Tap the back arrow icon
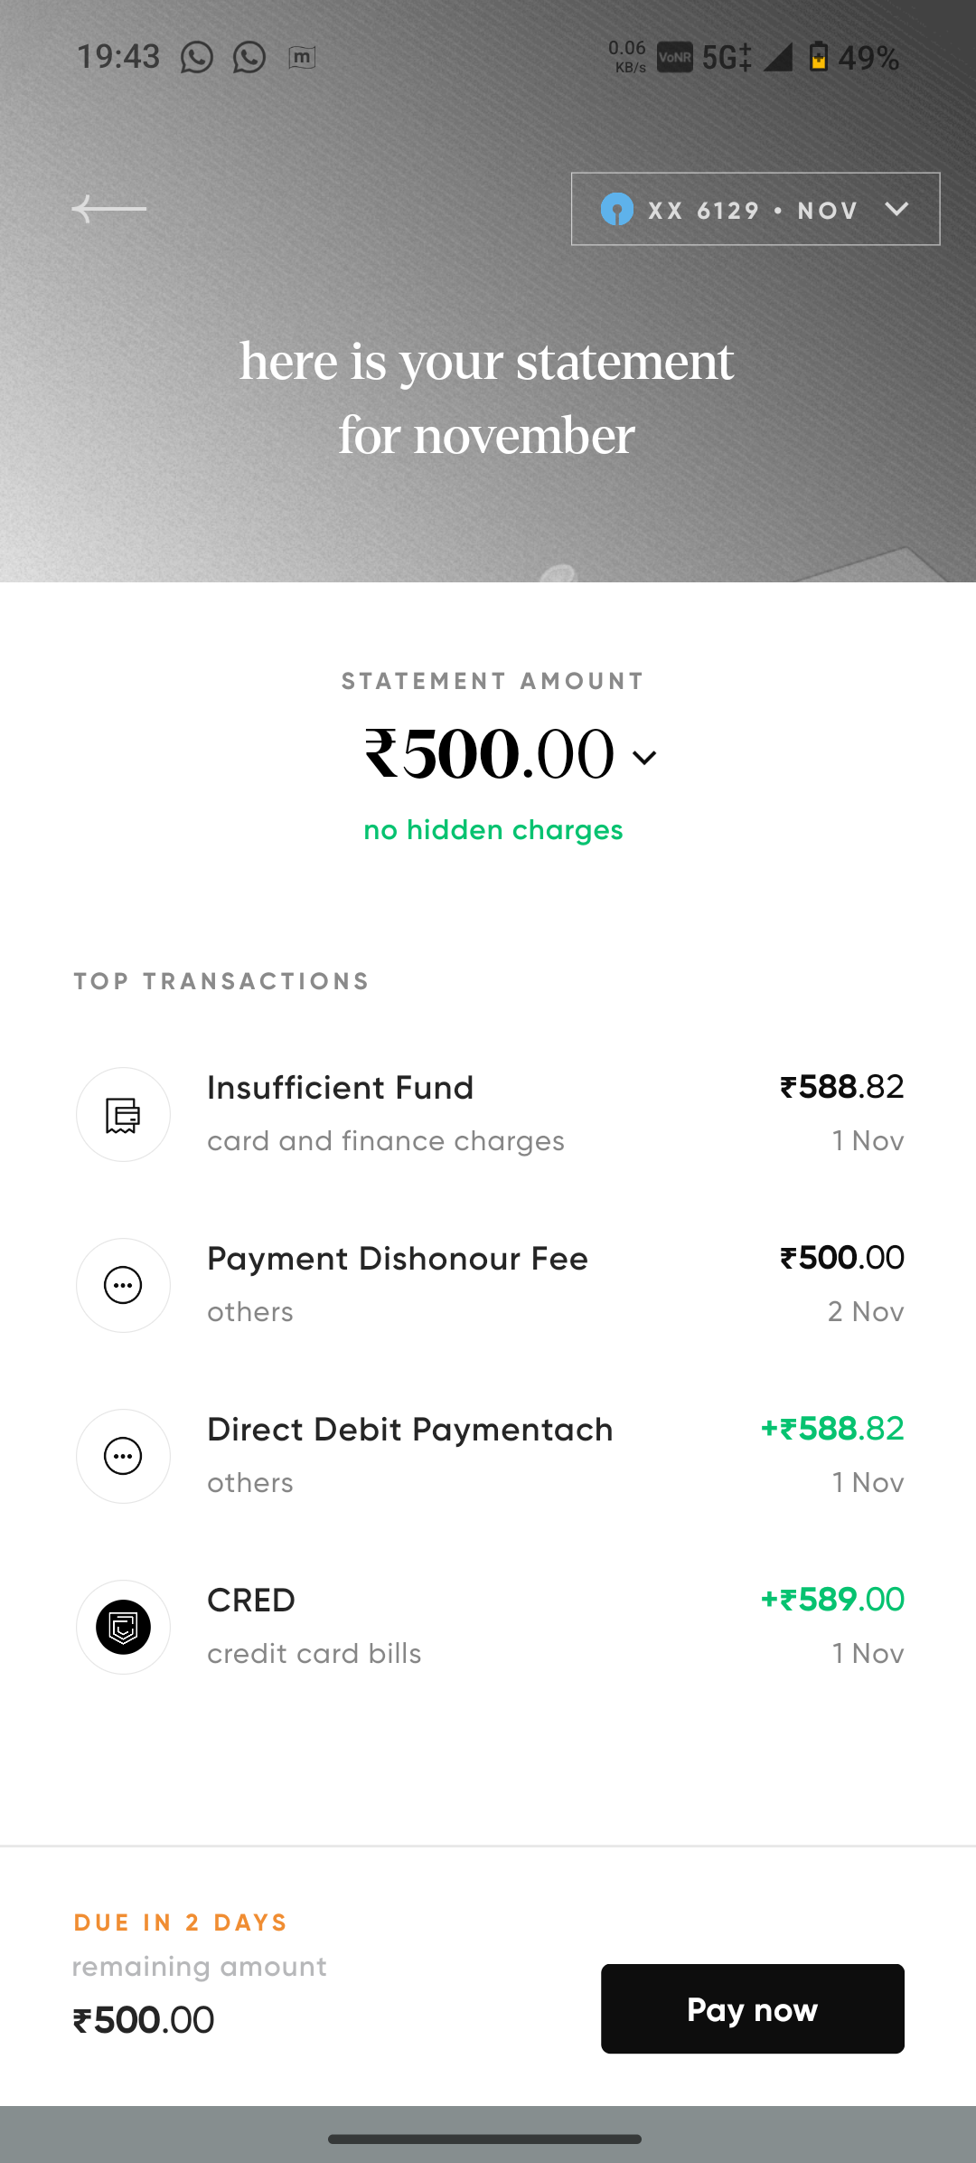 tap(108, 209)
